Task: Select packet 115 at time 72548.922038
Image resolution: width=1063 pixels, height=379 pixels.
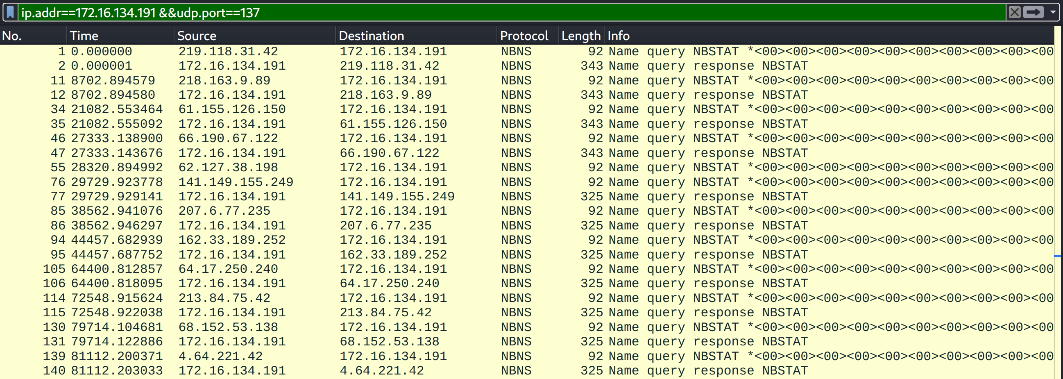Action: 527,313
